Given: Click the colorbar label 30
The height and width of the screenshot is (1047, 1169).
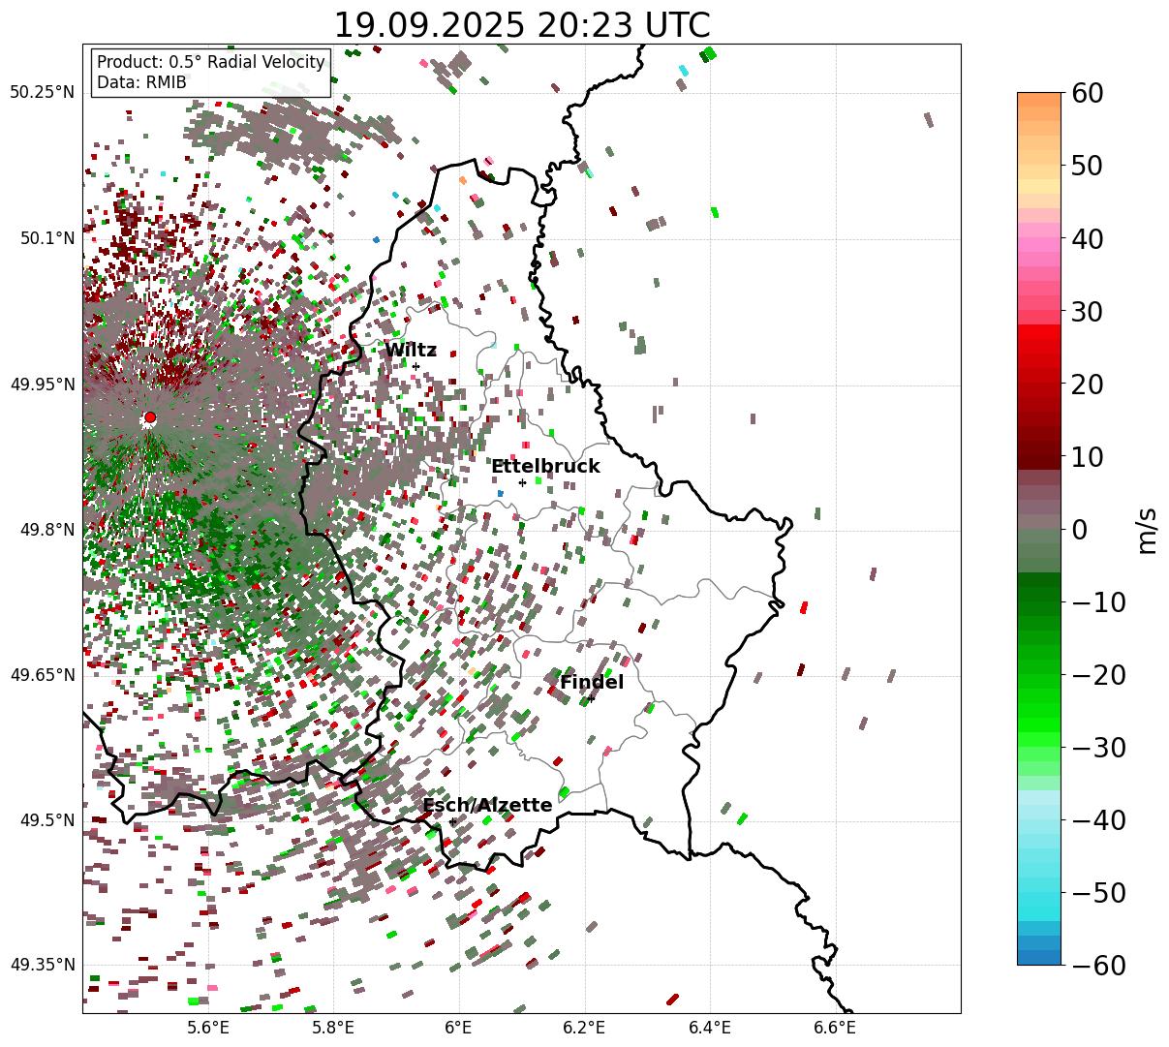Looking at the screenshot, I should [1086, 311].
